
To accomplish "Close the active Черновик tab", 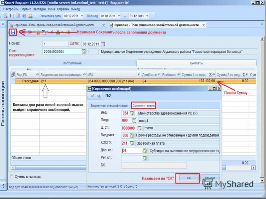I will pos(203,25).
